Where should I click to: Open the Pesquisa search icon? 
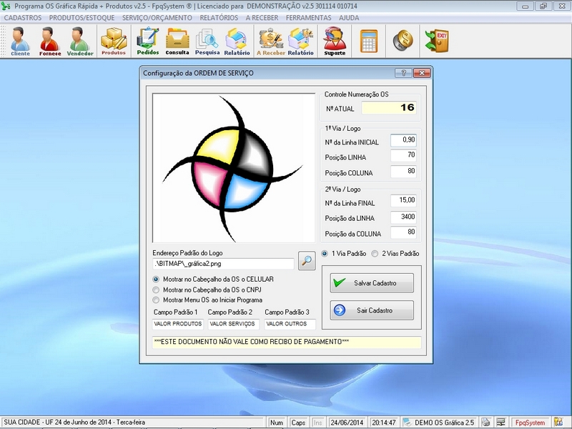tap(207, 41)
